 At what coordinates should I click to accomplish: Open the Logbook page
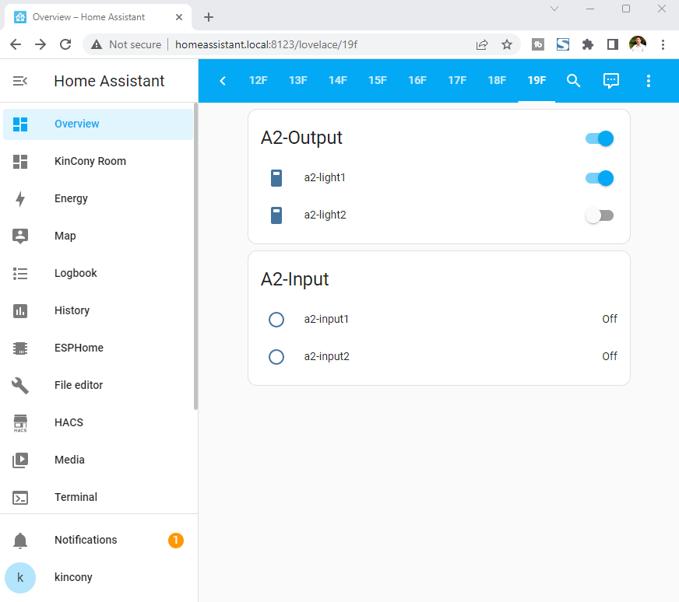click(x=76, y=273)
